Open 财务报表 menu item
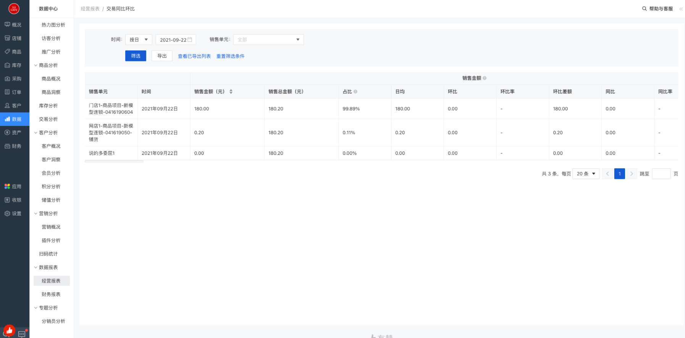Image resolution: width=685 pixels, height=338 pixels. 51,294
